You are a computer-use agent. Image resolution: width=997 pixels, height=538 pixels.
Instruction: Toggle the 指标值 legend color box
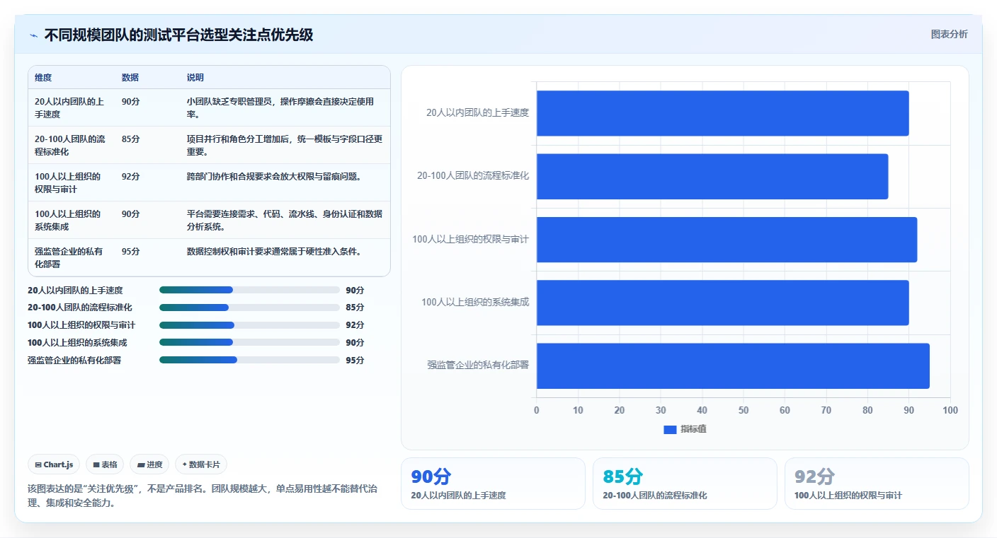pyautogui.click(x=670, y=430)
